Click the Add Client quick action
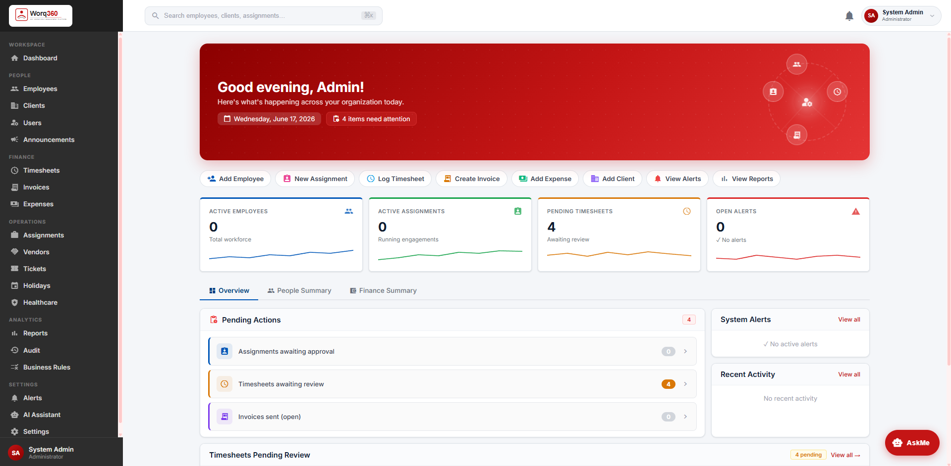Screen dimensions: 951x466 coord(613,179)
